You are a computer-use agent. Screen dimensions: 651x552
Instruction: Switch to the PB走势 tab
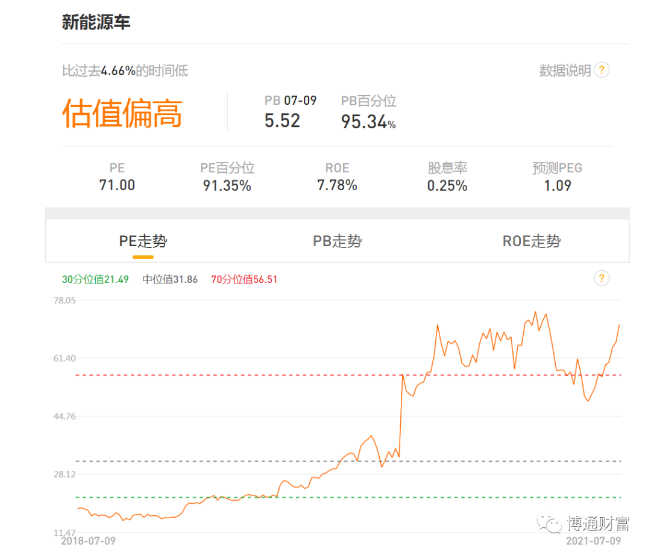337,241
